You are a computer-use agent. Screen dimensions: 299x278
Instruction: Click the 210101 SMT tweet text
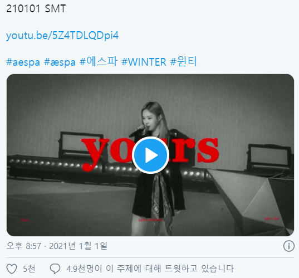(36, 9)
